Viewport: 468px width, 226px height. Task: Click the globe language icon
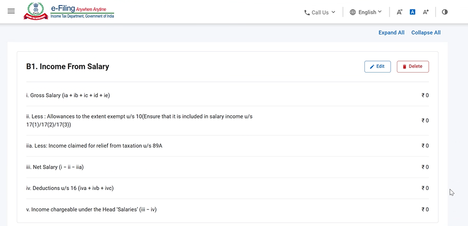(353, 12)
